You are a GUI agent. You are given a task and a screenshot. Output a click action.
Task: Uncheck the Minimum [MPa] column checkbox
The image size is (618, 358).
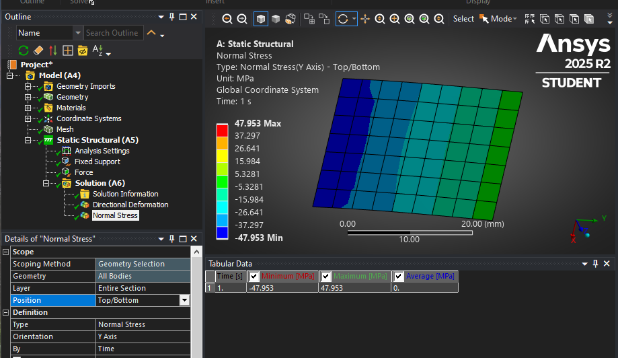[254, 277]
